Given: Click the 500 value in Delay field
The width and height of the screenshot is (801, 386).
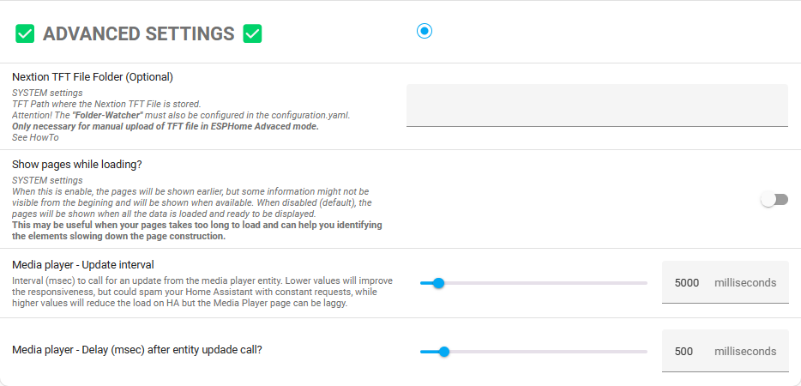Looking at the screenshot, I should click(x=684, y=351).
